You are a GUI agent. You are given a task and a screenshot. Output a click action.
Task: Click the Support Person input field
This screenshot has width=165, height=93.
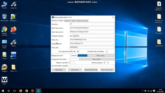(x=92, y=44)
